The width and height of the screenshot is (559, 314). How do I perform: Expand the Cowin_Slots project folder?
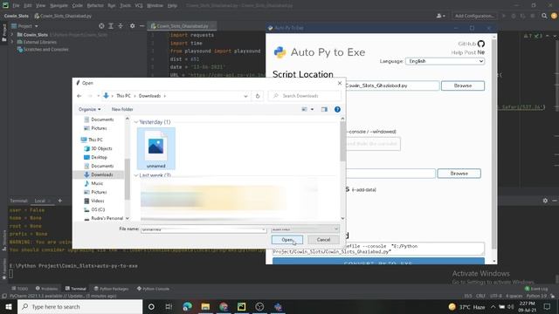point(12,35)
